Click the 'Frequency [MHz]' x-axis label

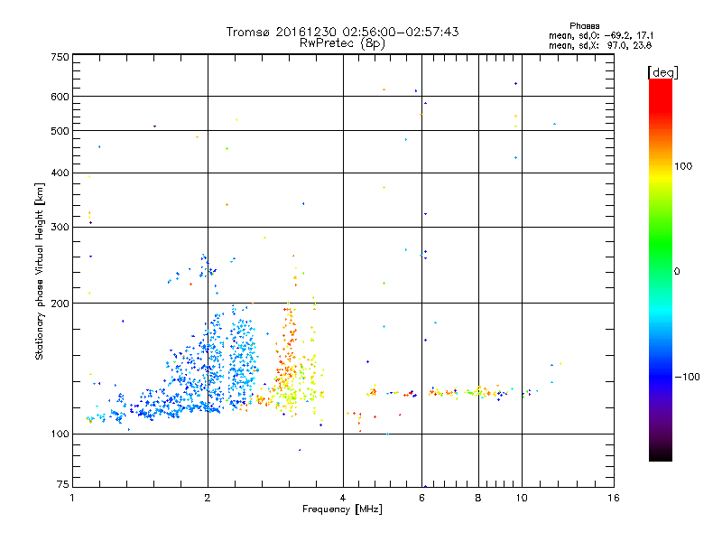tap(342, 509)
